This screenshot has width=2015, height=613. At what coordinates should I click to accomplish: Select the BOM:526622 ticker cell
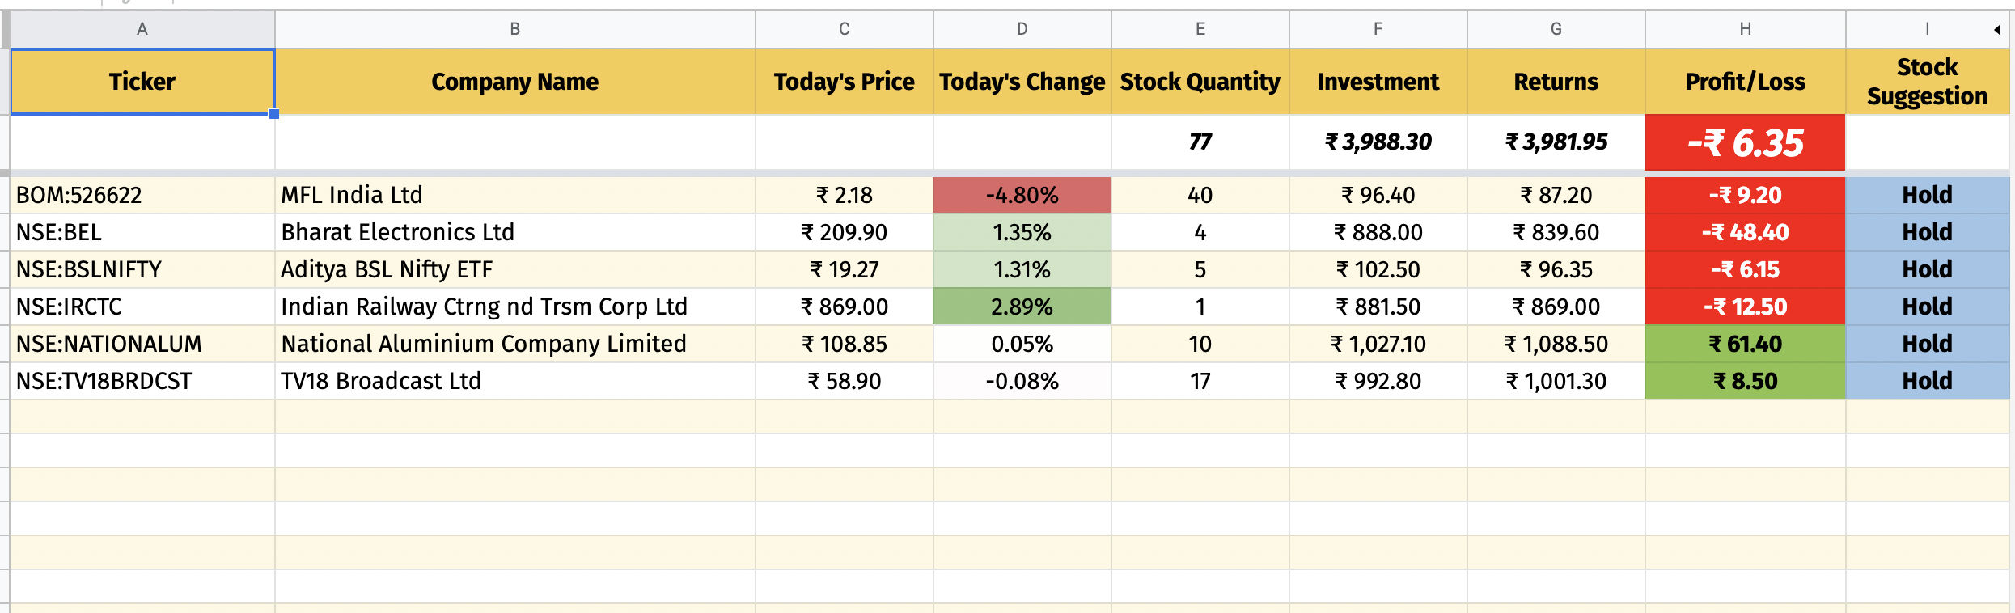(x=142, y=195)
